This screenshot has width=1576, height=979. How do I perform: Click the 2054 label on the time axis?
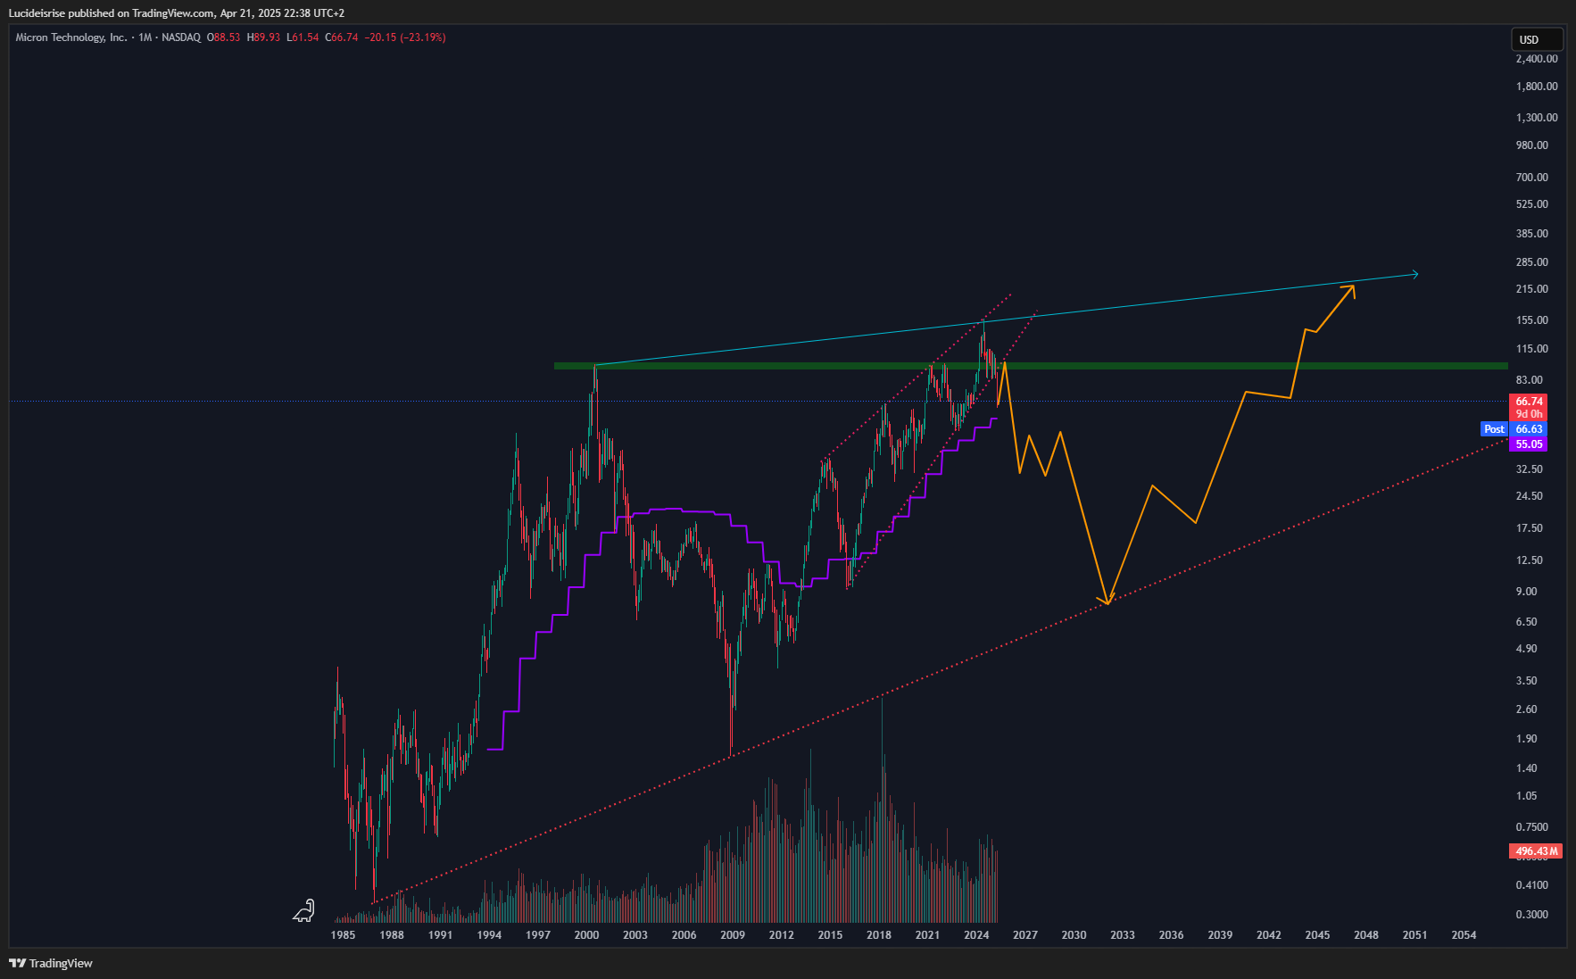[x=1464, y=935]
